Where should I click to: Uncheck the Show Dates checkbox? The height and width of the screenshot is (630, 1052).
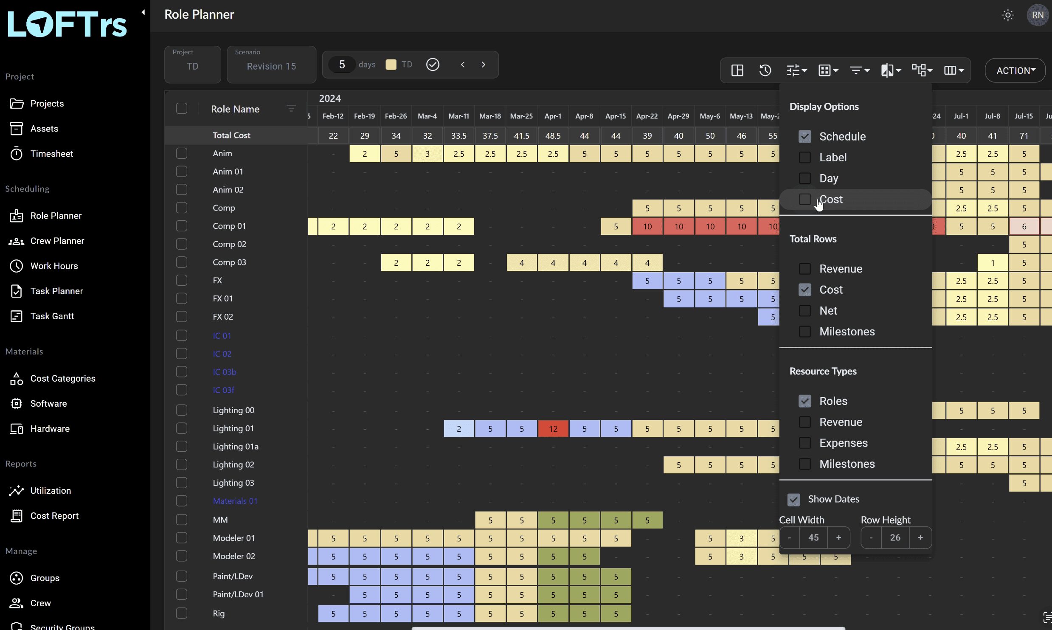[x=793, y=499]
